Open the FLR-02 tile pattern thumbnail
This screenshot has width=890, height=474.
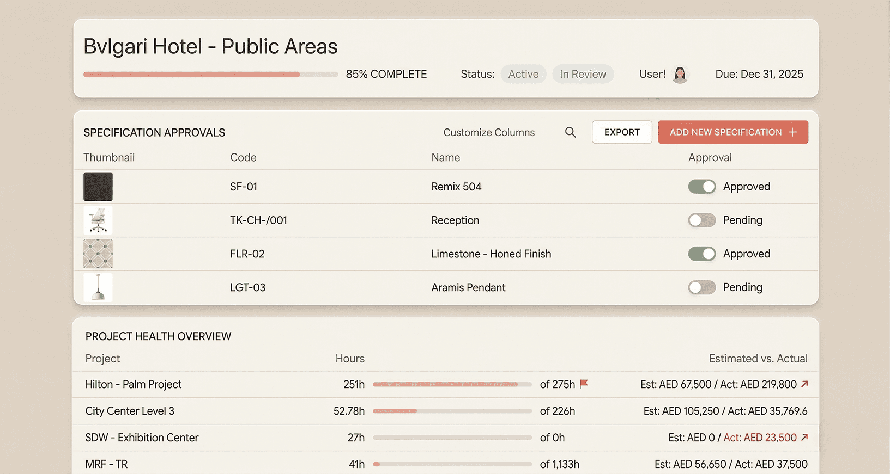(x=98, y=254)
